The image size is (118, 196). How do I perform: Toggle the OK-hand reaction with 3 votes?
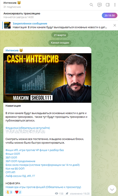(x=9, y=192)
